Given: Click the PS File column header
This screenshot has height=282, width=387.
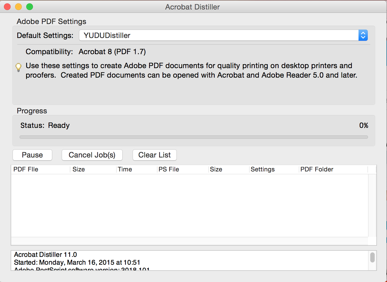Looking at the screenshot, I should pyautogui.click(x=183, y=169).
